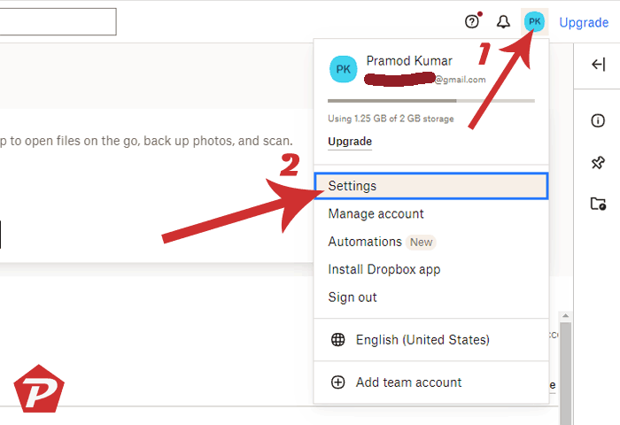Select Manage account
This screenshot has width=620, height=425.
pos(376,214)
